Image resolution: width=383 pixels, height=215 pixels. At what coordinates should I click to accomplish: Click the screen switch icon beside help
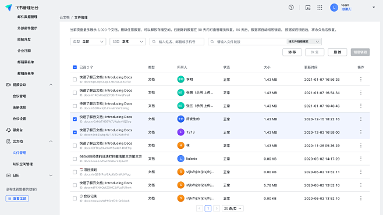pos(308,8)
